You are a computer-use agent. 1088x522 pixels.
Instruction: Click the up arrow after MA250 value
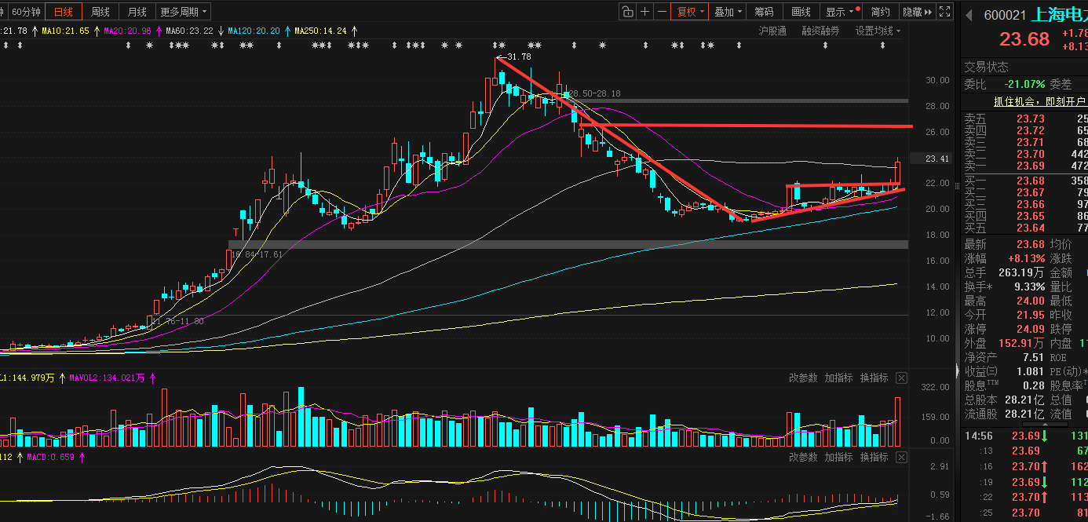click(x=355, y=31)
